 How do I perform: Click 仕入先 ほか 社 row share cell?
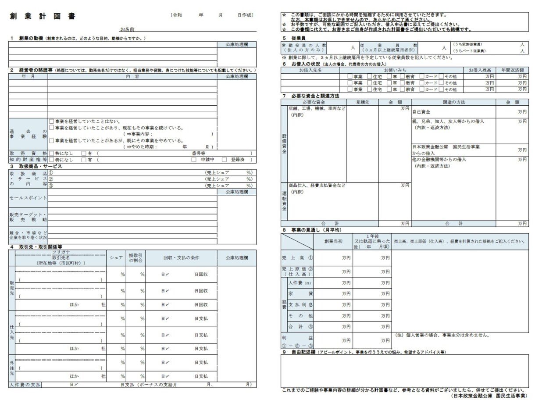[x=116, y=348]
